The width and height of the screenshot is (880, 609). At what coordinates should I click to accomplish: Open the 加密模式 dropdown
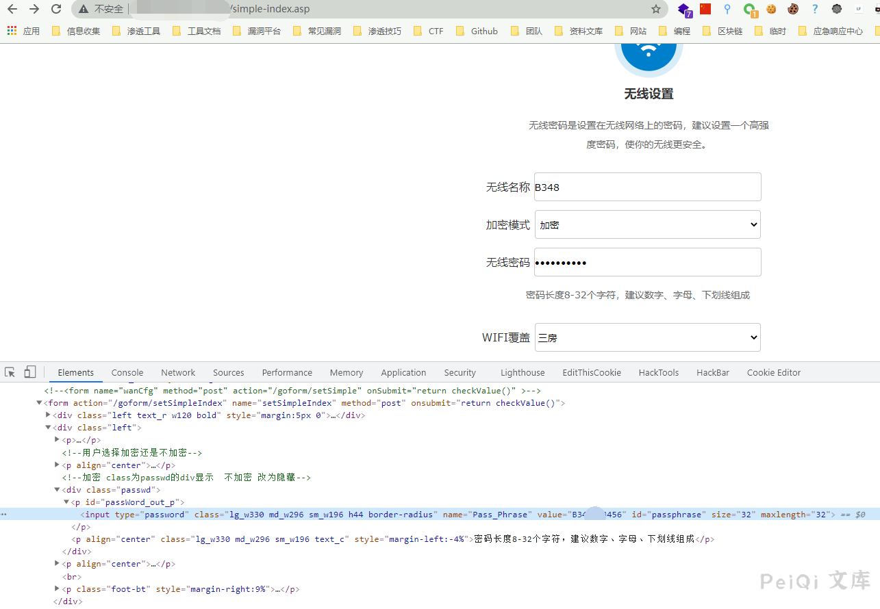point(647,224)
